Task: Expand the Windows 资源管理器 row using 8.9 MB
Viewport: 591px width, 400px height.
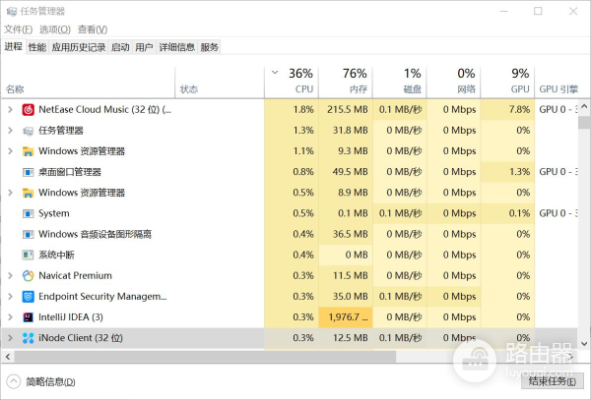Action: pyautogui.click(x=10, y=193)
